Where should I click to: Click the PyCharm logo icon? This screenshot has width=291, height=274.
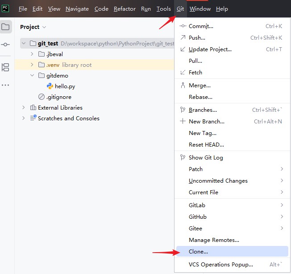(5, 8)
